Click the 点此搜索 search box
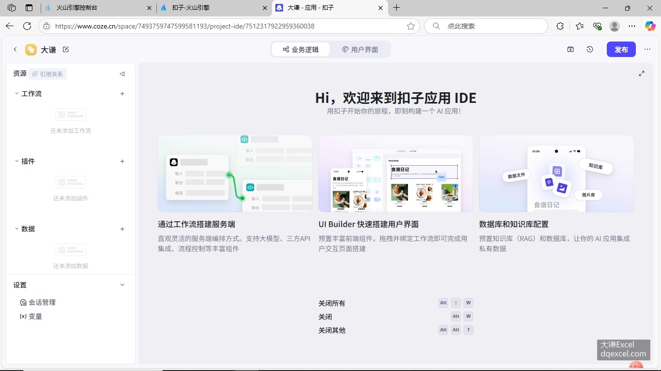 click(x=486, y=26)
